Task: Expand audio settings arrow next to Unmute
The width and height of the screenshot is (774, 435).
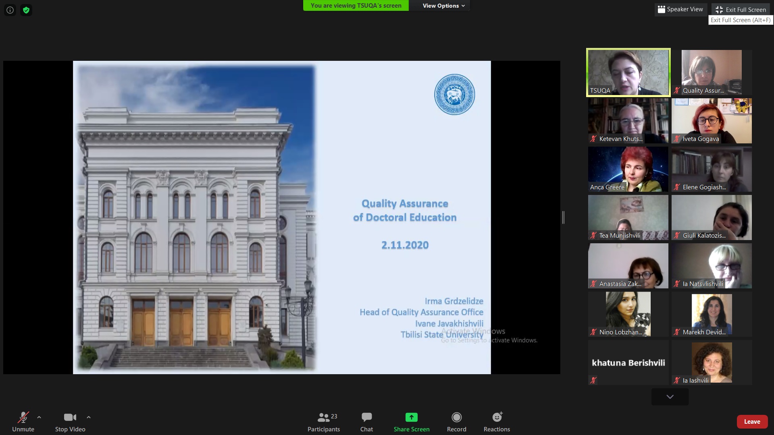Action: (x=39, y=417)
